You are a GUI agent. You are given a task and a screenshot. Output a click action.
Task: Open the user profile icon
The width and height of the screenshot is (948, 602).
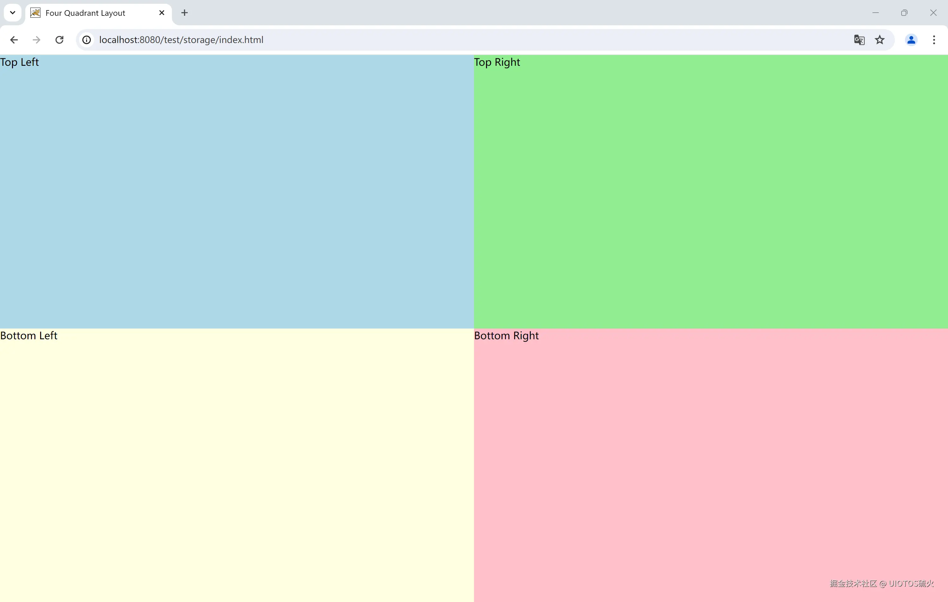point(911,40)
